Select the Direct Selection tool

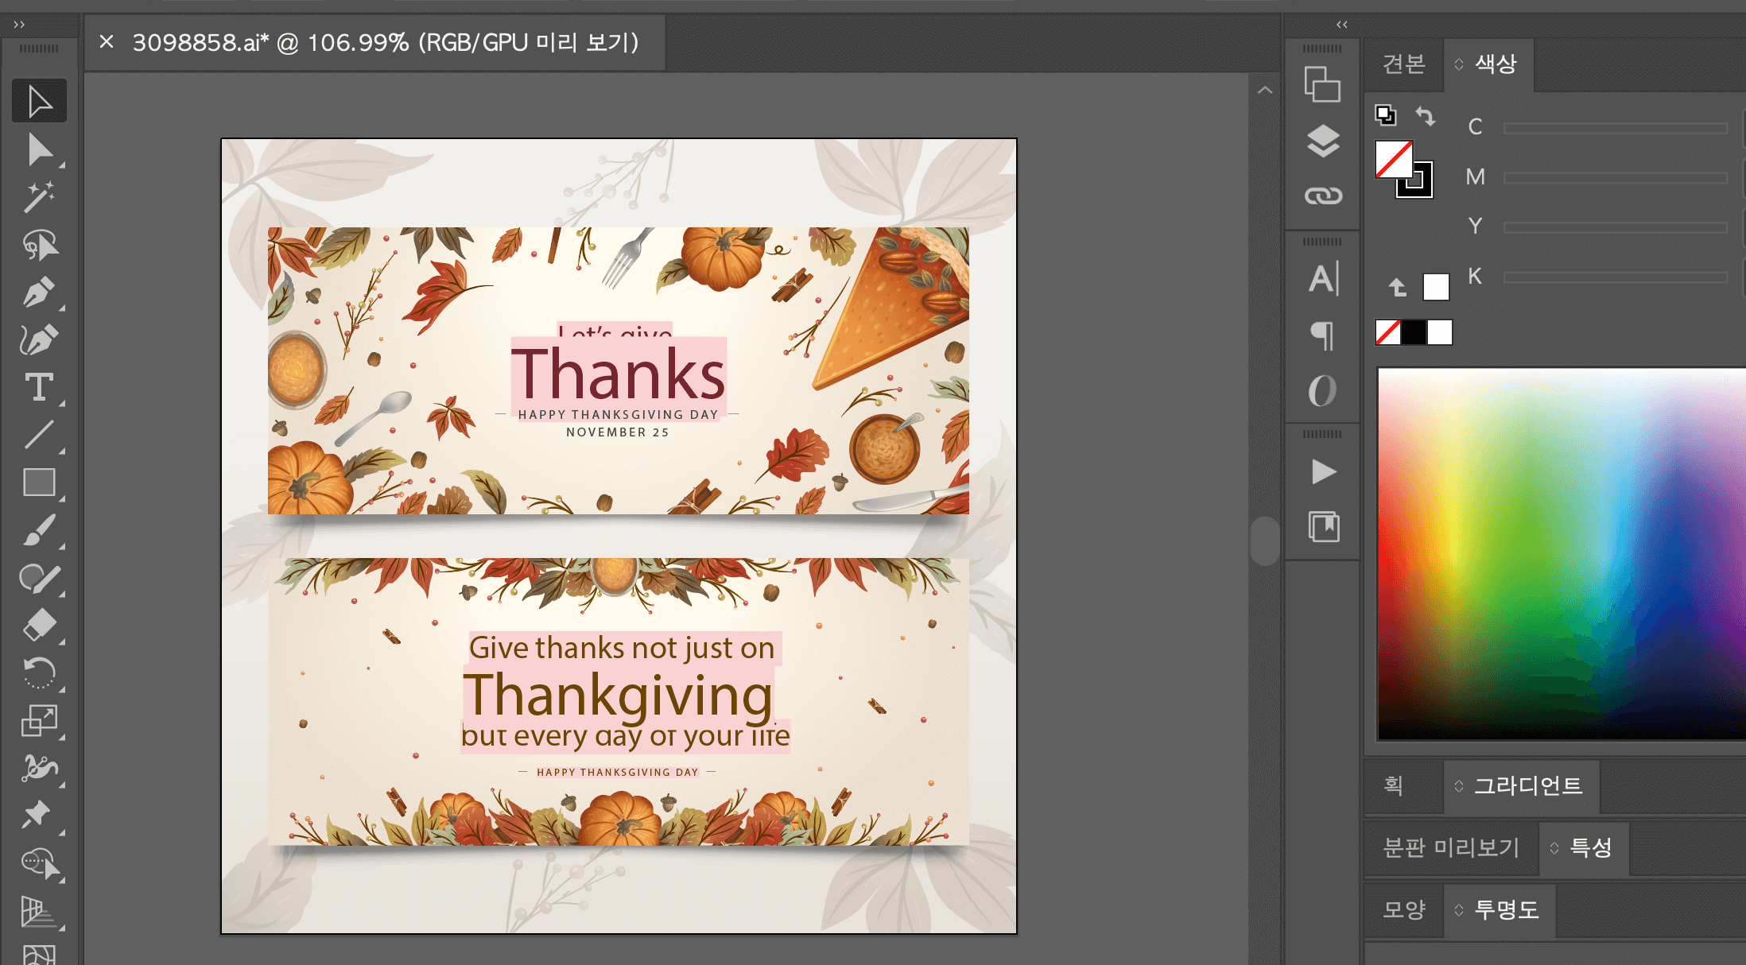click(x=39, y=149)
